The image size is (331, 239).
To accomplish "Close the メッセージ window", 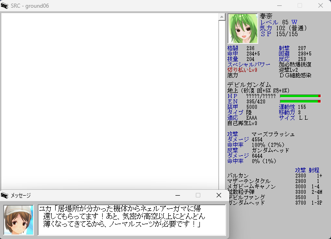I will coord(219,195).
